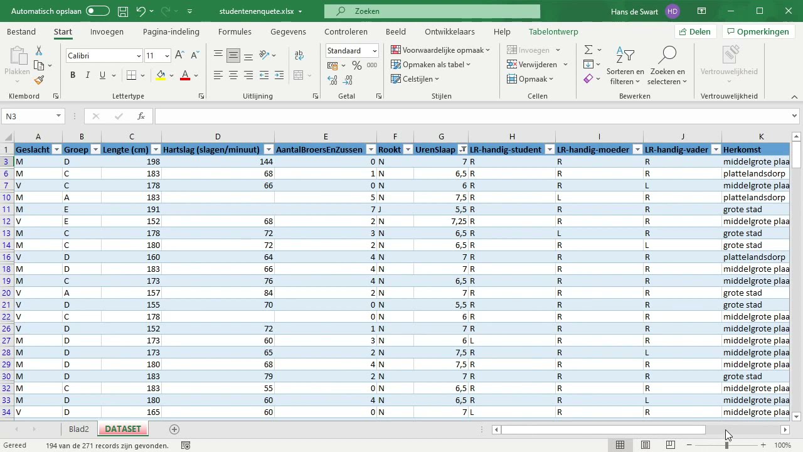Click in the Zoeken search box
Viewport: 803px width, 452px height.
pyautogui.click(x=432, y=11)
